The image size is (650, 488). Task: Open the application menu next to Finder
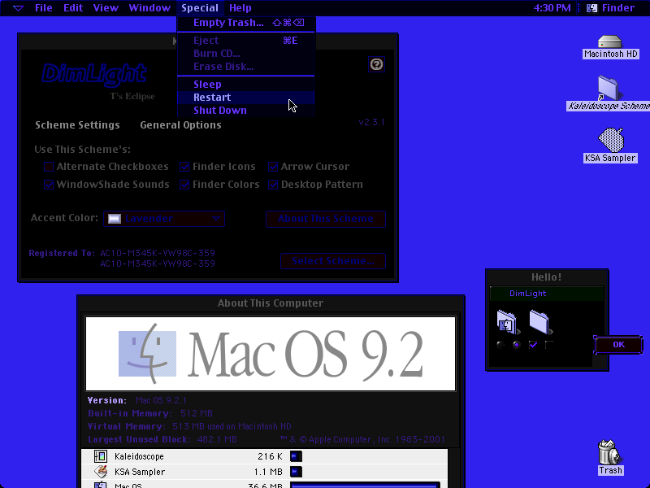pyautogui.click(x=612, y=8)
